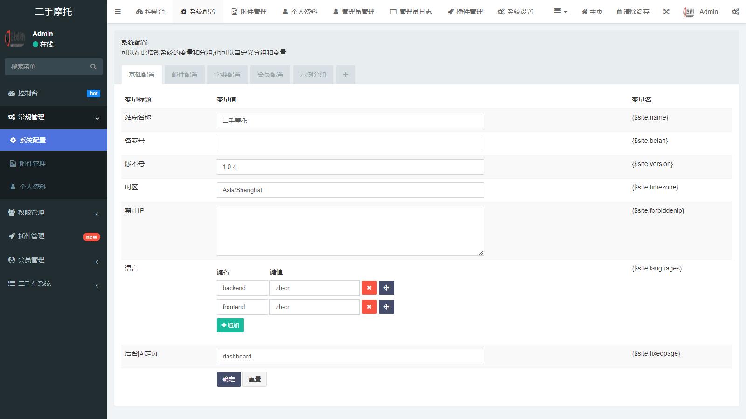746x419 pixels.
Task: Open 管理员日志 in the top navigation
Action: click(x=411, y=12)
